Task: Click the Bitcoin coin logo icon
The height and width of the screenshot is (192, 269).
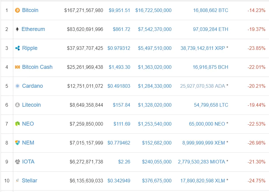Action: point(17,10)
